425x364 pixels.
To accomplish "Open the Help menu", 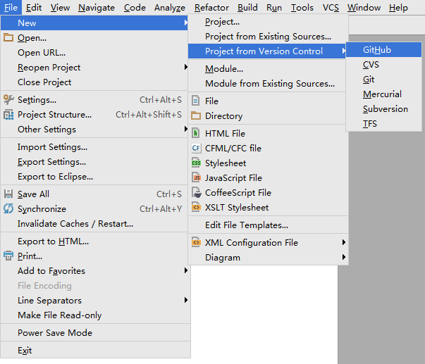I will point(398,7).
